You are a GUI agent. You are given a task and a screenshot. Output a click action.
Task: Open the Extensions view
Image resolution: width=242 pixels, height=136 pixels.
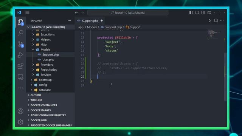pyautogui.click(x=20, y=66)
